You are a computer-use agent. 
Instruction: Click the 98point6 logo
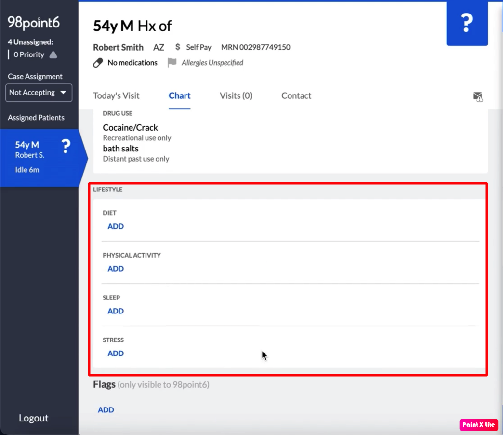click(33, 23)
